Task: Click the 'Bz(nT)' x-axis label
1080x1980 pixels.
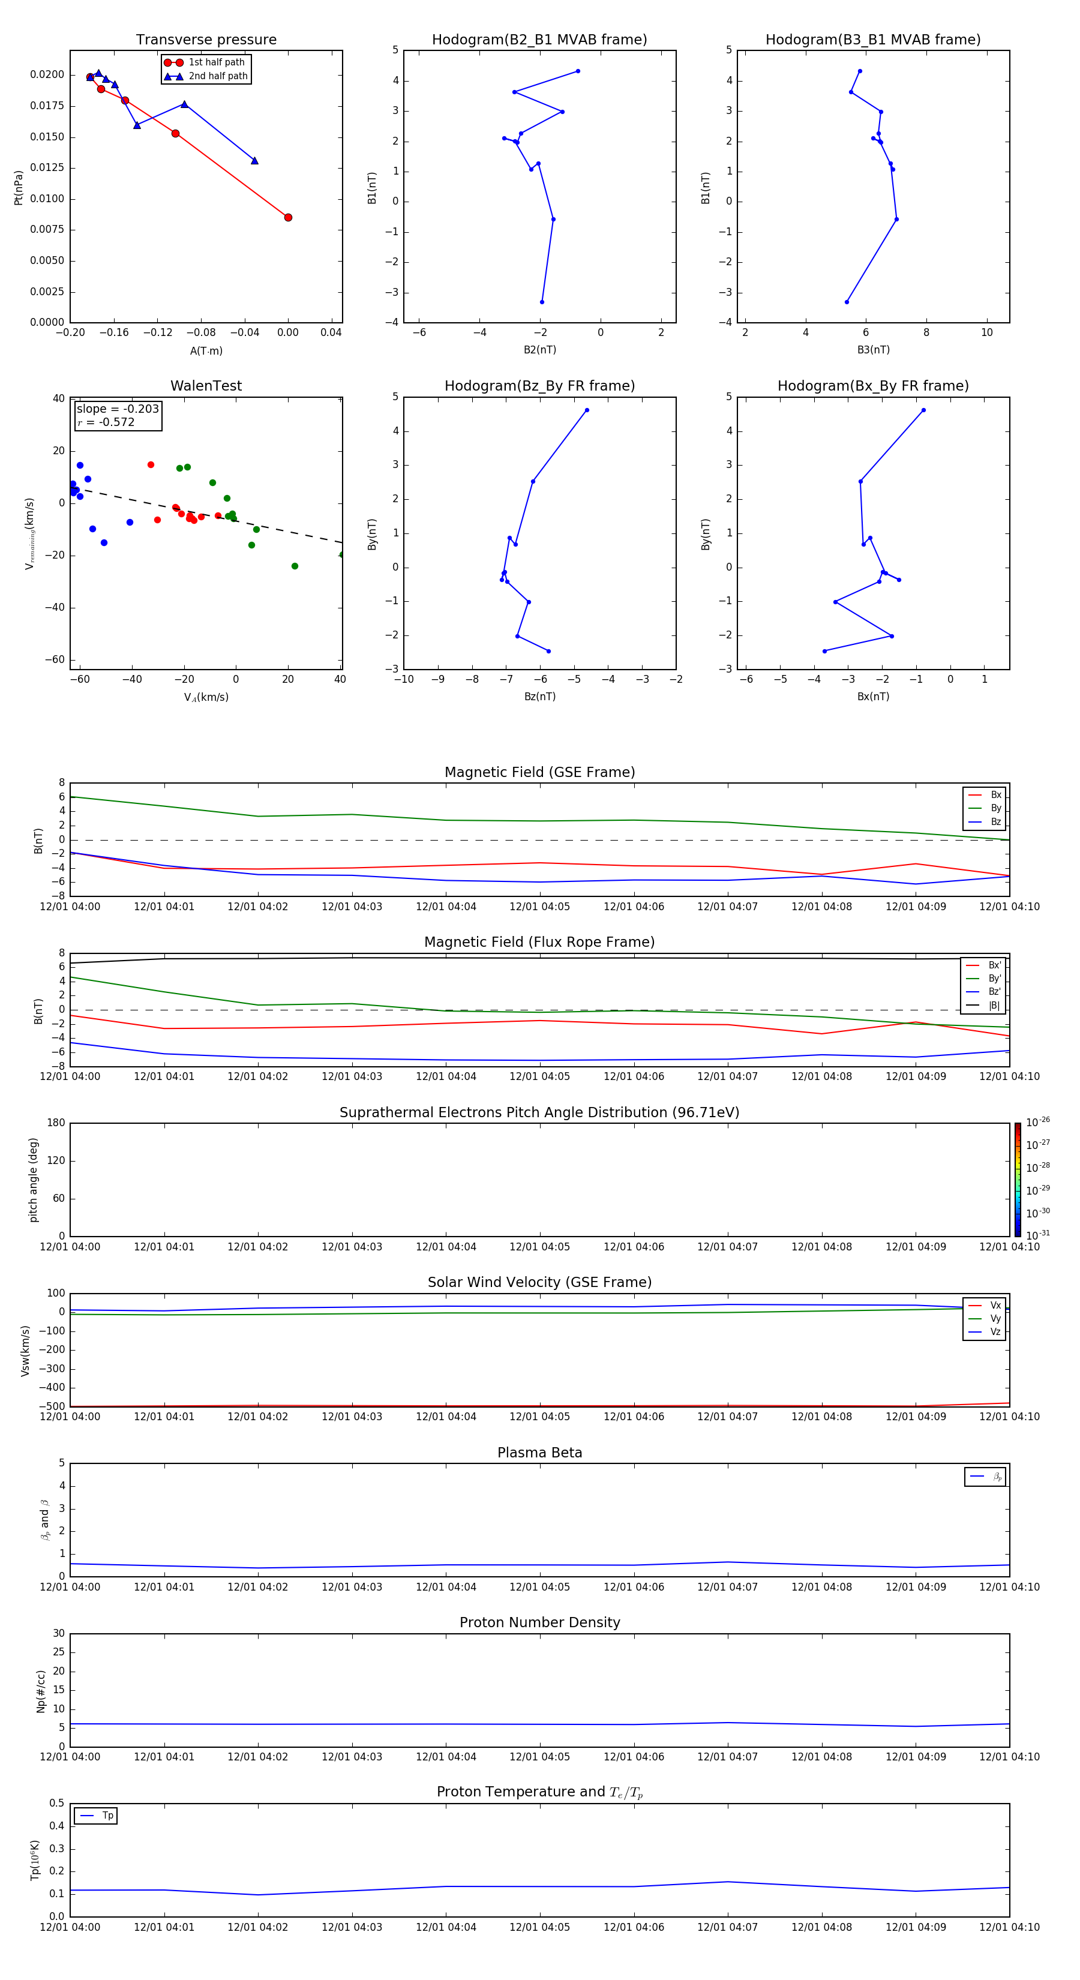Action: pos(539,697)
